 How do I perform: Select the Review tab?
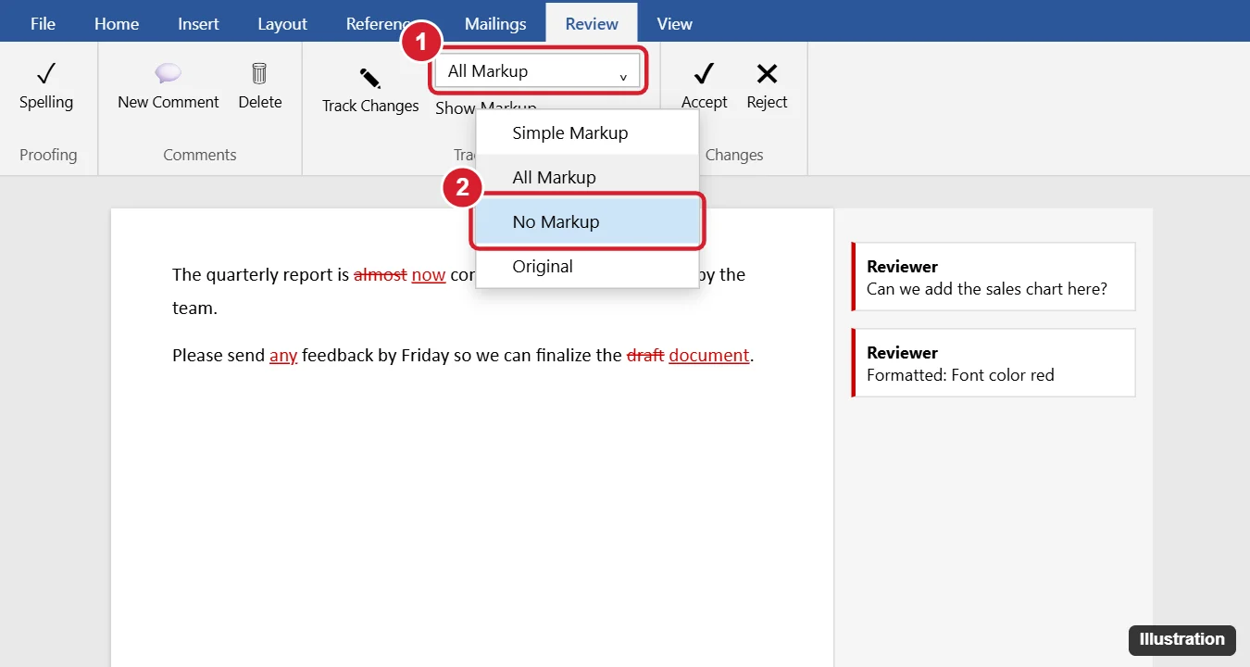pyautogui.click(x=592, y=24)
